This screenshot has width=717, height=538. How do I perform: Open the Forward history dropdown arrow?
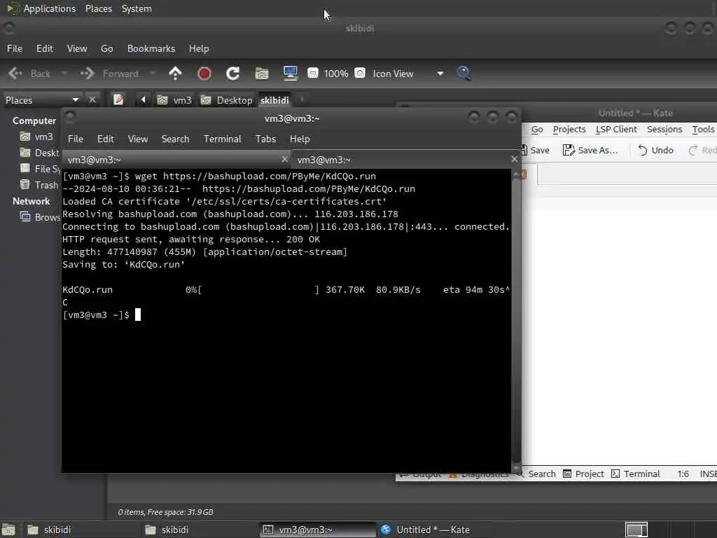pos(152,73)
